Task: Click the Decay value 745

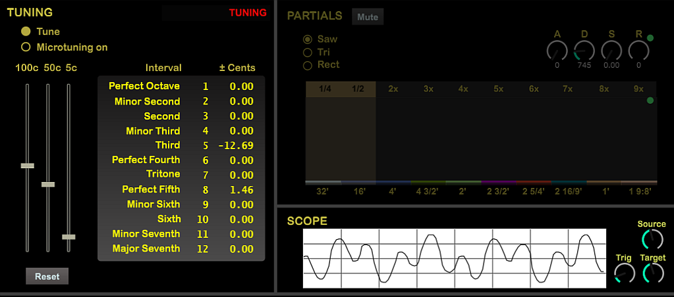Action: click(584, 65)
